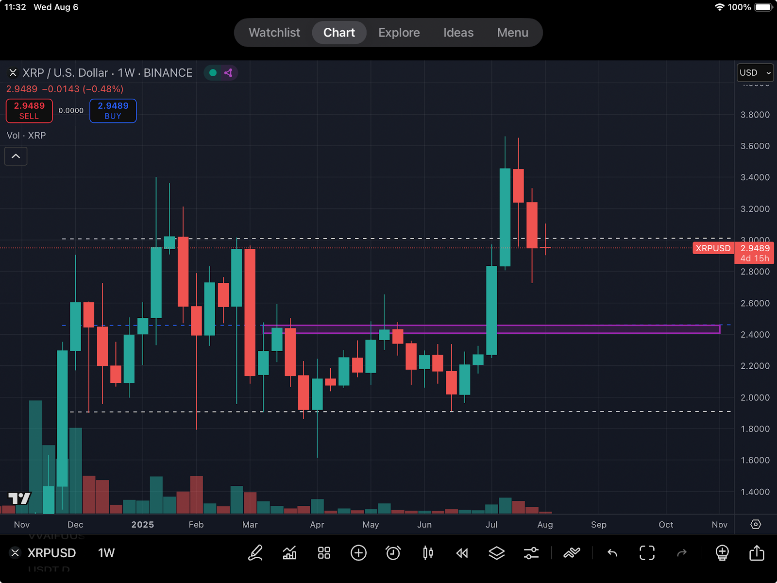
Task: Enter fullscreen chart mode
Action: coord(647,553)
